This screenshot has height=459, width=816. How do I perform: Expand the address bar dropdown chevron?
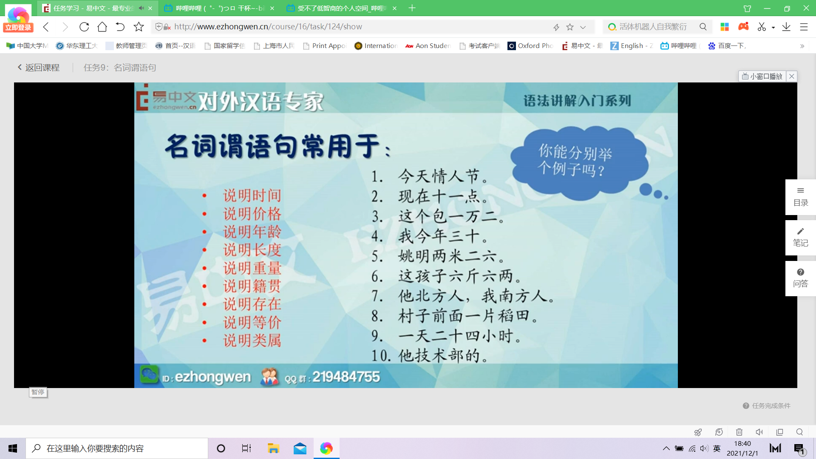pyautogui.click(x=583, y=27)
